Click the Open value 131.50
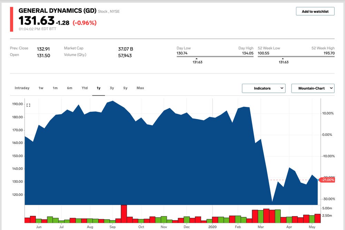The width and height of the screenshot is (345, 230). pyautogui.click(x=43, y=56)
